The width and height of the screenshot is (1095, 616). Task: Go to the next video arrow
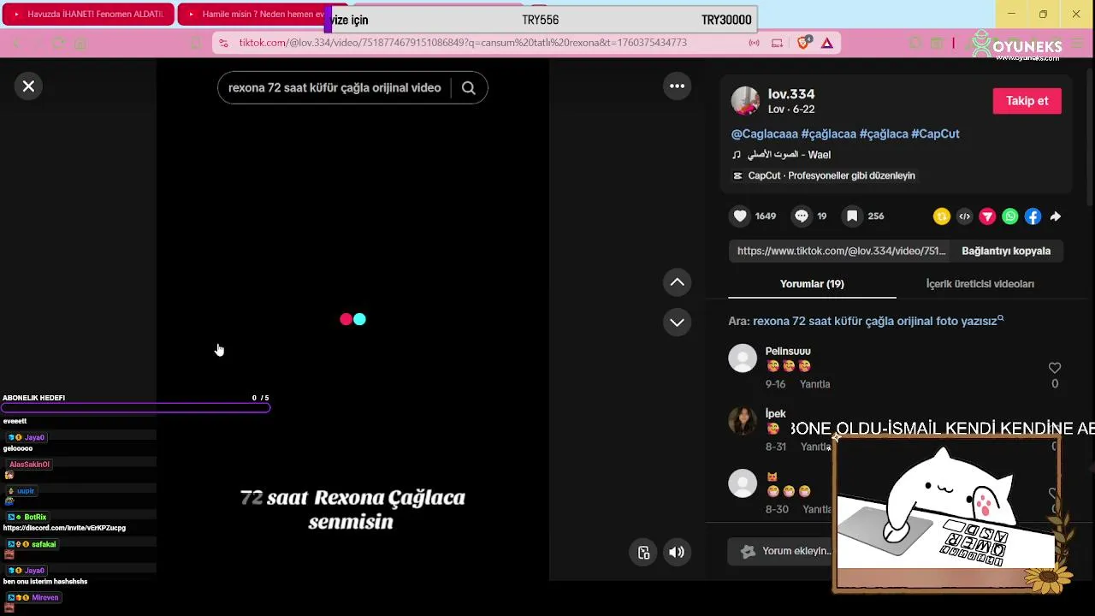point(677,322)
